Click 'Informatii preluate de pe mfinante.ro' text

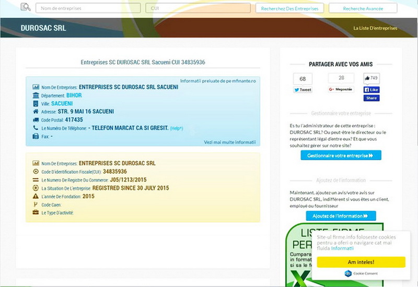(218, 81)
